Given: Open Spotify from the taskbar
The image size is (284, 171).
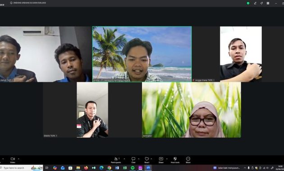Looking at the screenshot, I should tap(133, 168).
